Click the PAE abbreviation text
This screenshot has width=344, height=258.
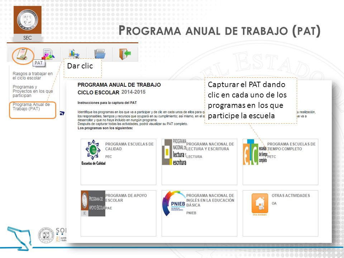click(109, 208)
